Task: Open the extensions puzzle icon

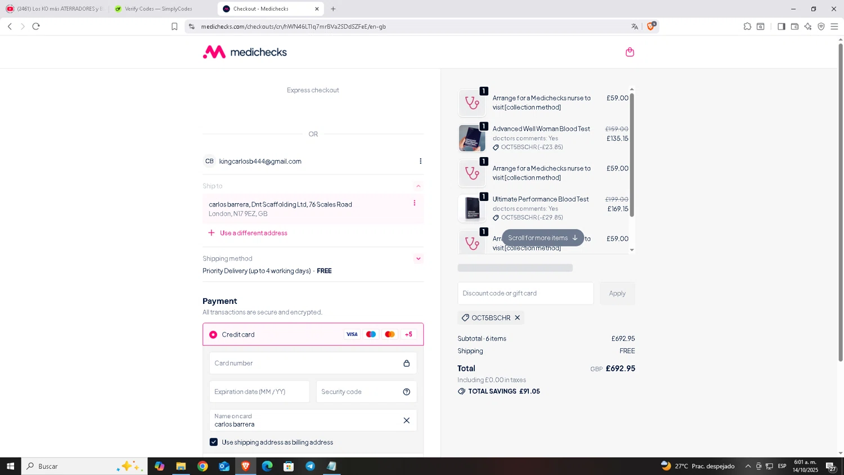Action: [x=747, y=26]
